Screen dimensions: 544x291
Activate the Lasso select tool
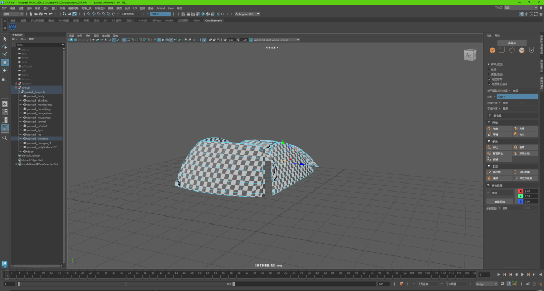point(5,47)
